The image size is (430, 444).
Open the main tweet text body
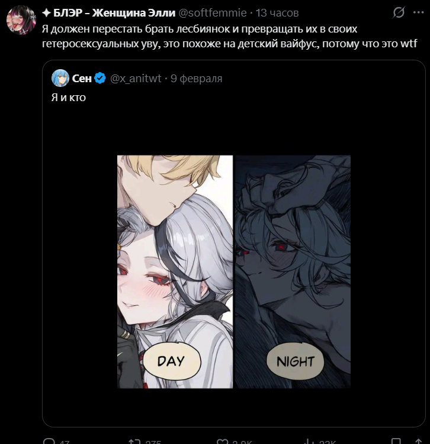(229, 36)
